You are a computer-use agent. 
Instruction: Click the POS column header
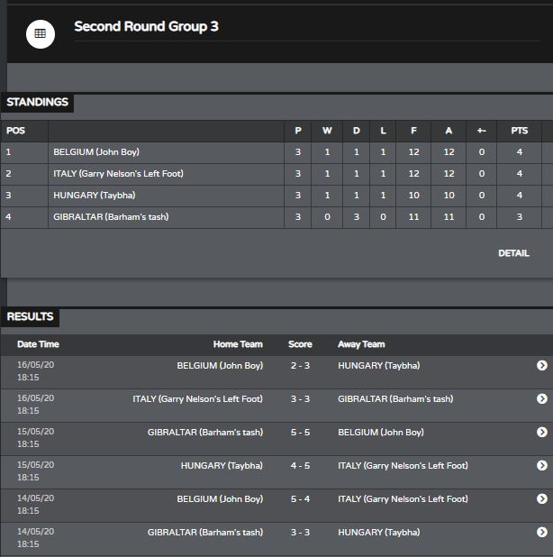pos(15,131)
